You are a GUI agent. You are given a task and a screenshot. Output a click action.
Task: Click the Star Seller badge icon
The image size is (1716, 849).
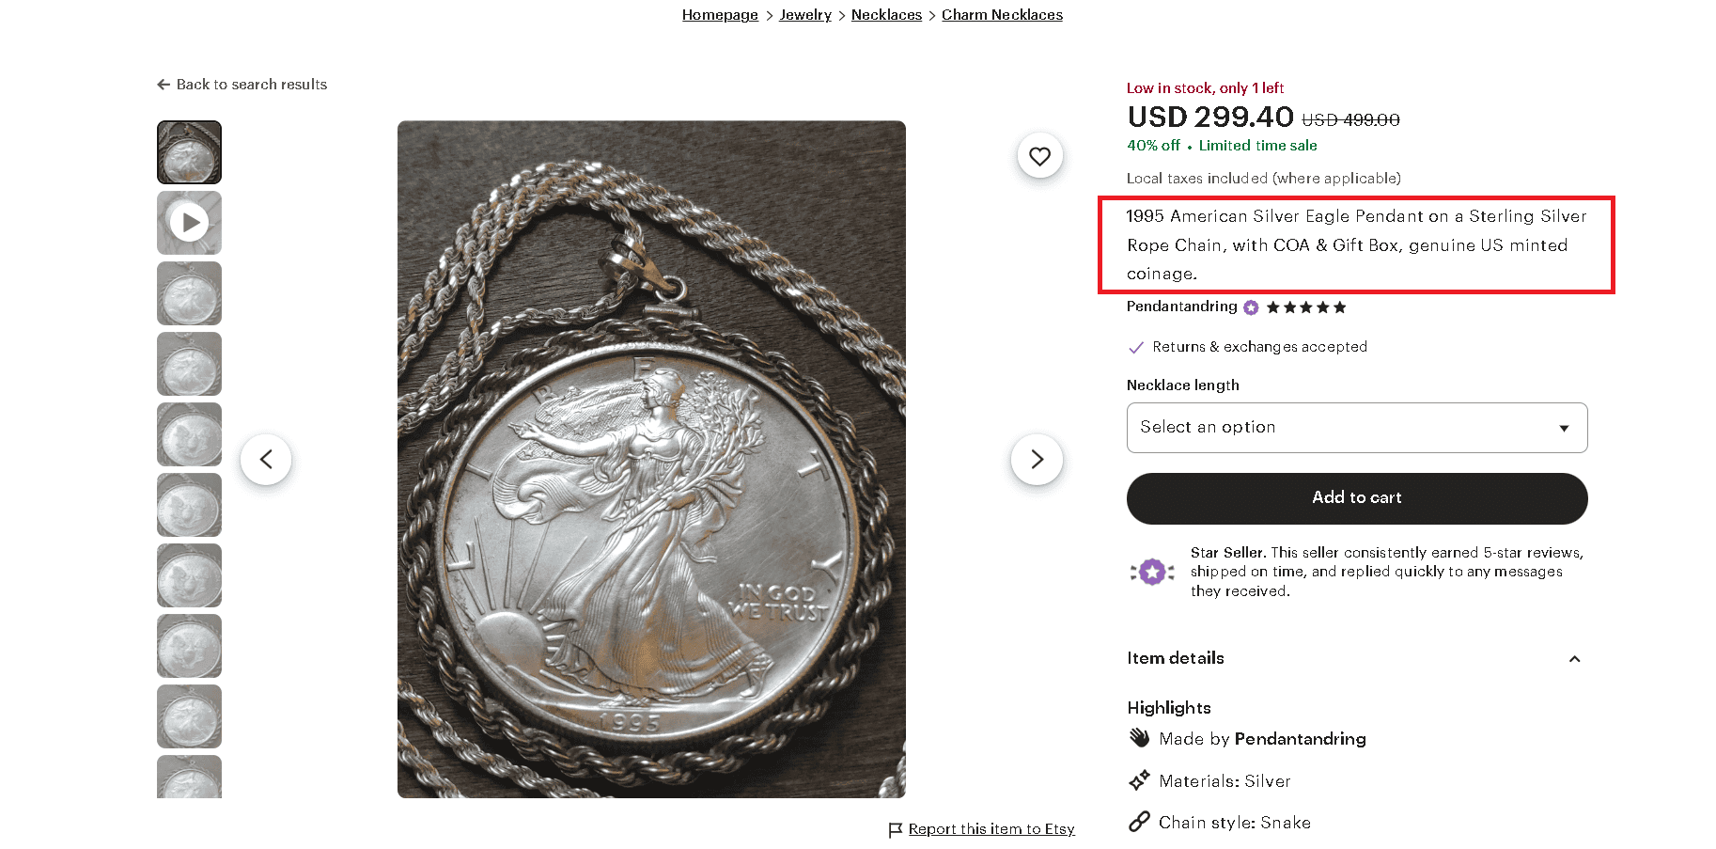click(x=1153, y=572)
